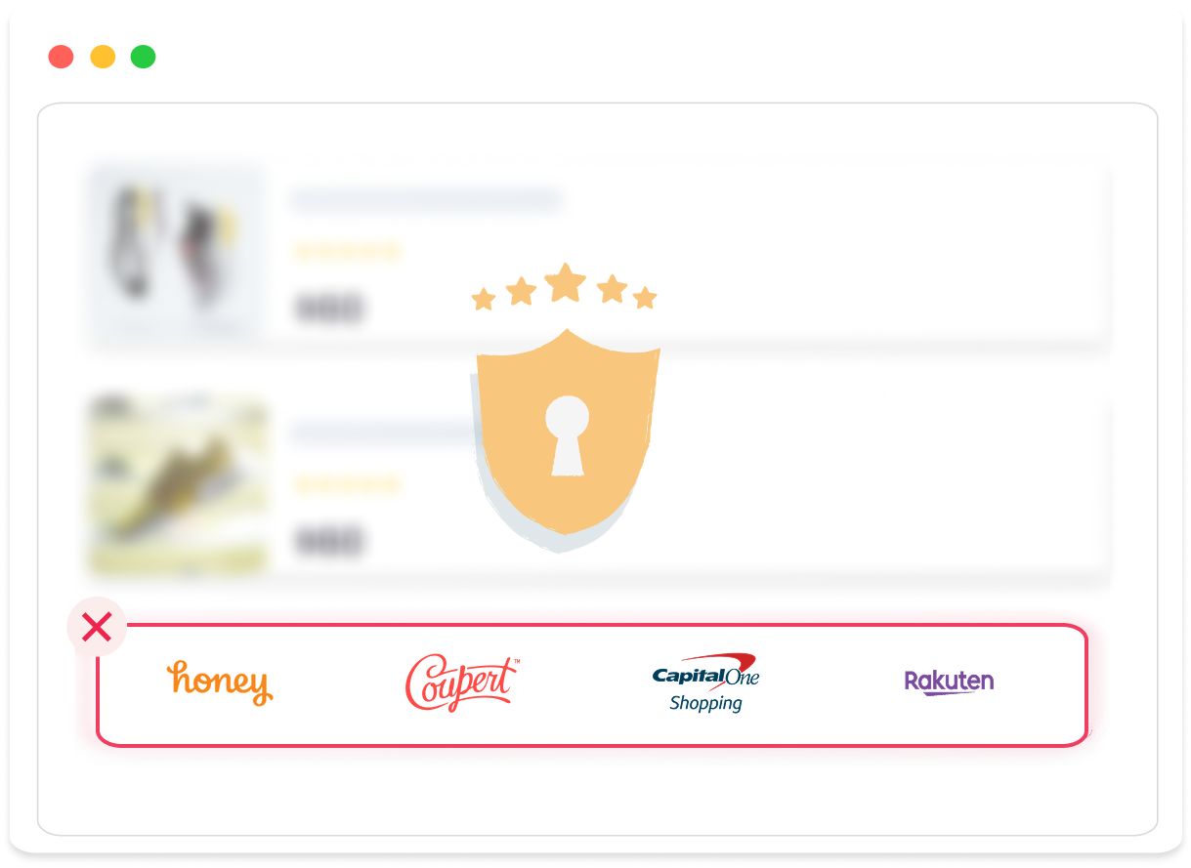The width and height of the screenshot is (1191, 868).
Task: Open the second blurred sneaker product thumbnail
Action: pos(177,484)
